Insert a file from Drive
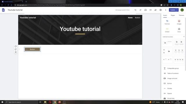 [x=179, y=30]
